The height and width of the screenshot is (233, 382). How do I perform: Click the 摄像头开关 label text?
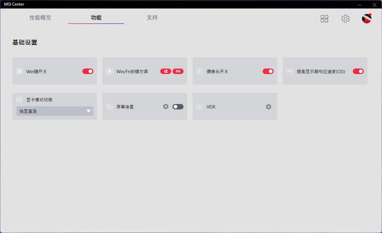[217, 72]
